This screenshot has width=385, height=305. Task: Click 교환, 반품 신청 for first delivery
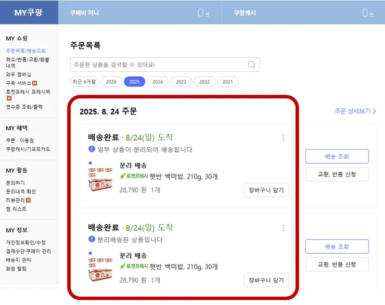(x=337, y=174)
